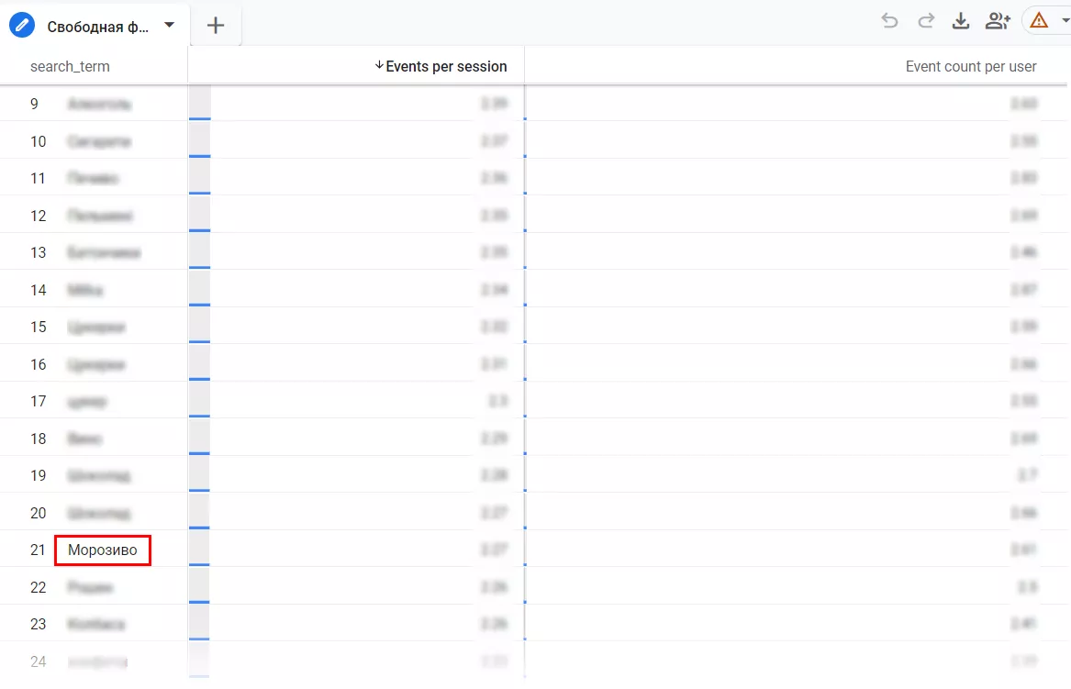1071x689 pixels.
Task: Click the search_term column header
Action: coord(70,66)
